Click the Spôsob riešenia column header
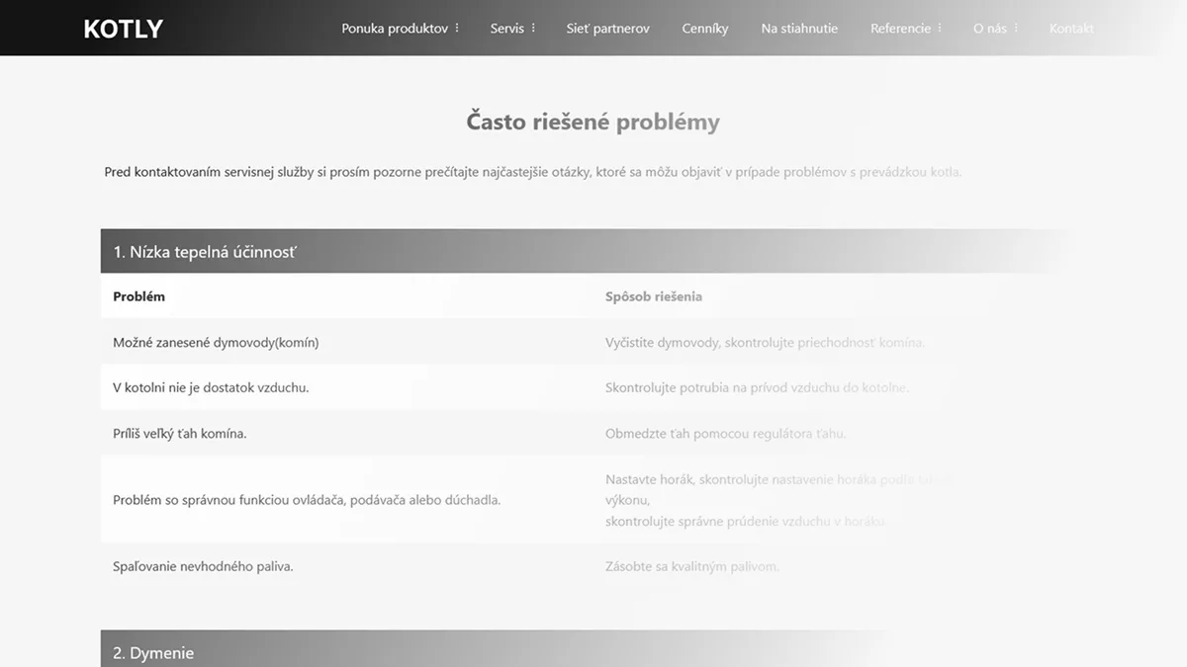This screenshot has width=1187, height=667. [x=653, y=296]
